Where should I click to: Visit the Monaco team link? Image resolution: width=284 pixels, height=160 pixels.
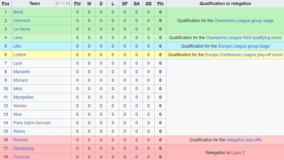[x=21, y=80]
